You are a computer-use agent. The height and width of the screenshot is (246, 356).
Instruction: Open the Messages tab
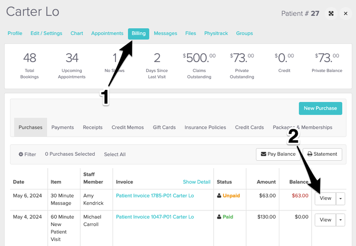(165, 33)
